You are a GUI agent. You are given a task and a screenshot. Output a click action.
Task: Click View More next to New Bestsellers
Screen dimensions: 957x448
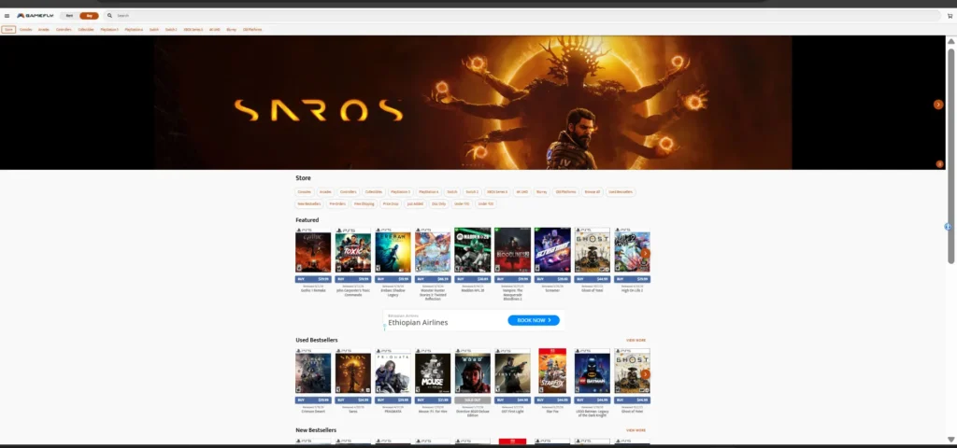(x=636, y=430)
